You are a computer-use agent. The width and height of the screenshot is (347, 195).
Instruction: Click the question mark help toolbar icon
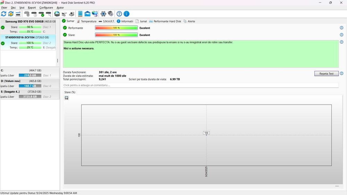click(119, 14)
